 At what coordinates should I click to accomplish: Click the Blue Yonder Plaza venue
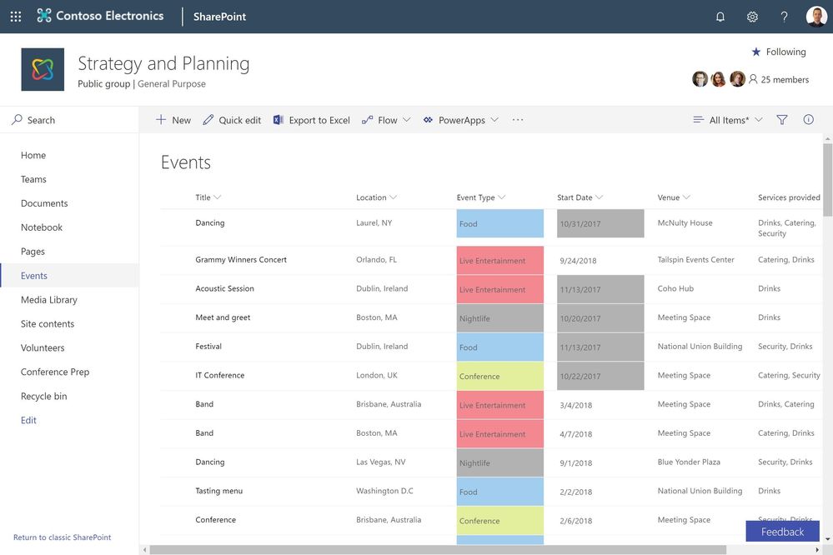(689, 462)
